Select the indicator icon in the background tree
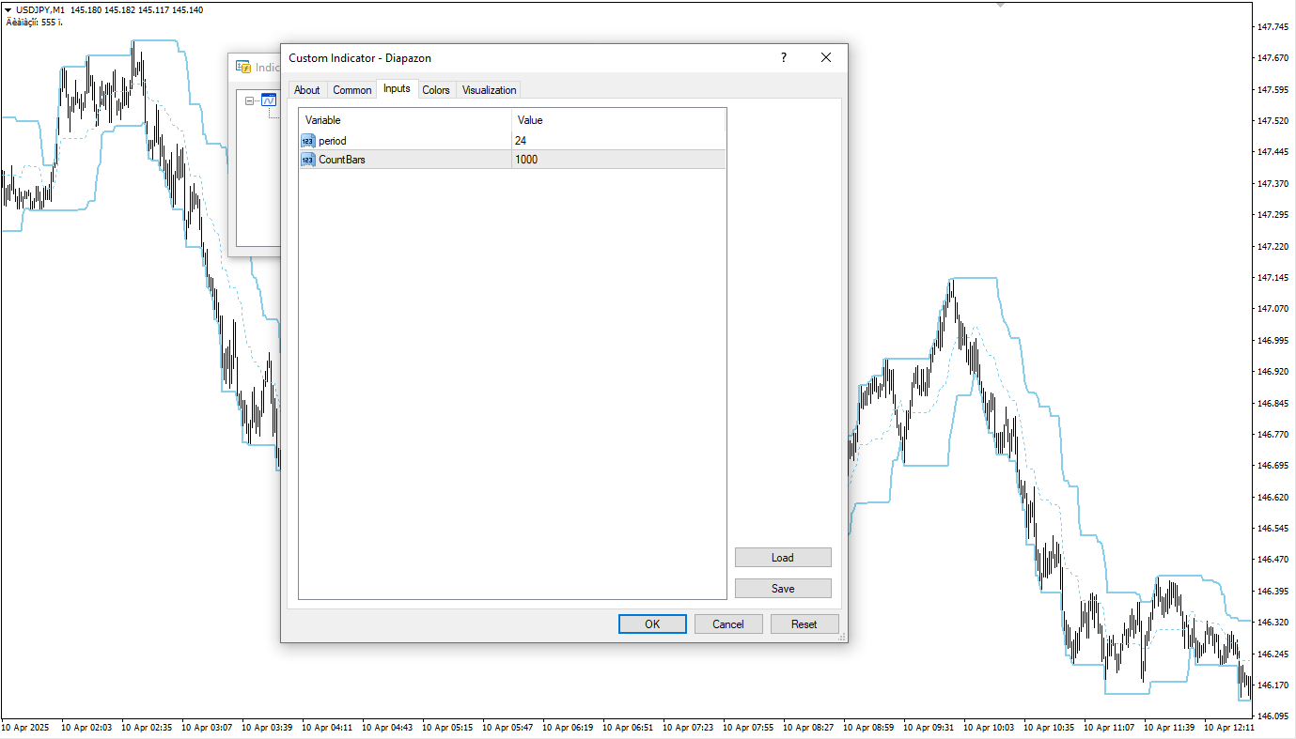Viewport: 1296px width, 739px height. (268, 100)
